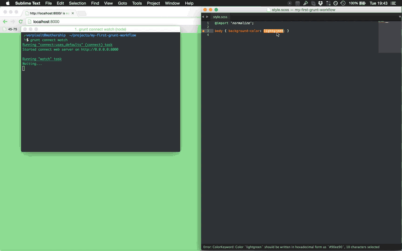Select the localhost:8000 browser tab
Screen dimensions: 402x251
click(48, 13)
